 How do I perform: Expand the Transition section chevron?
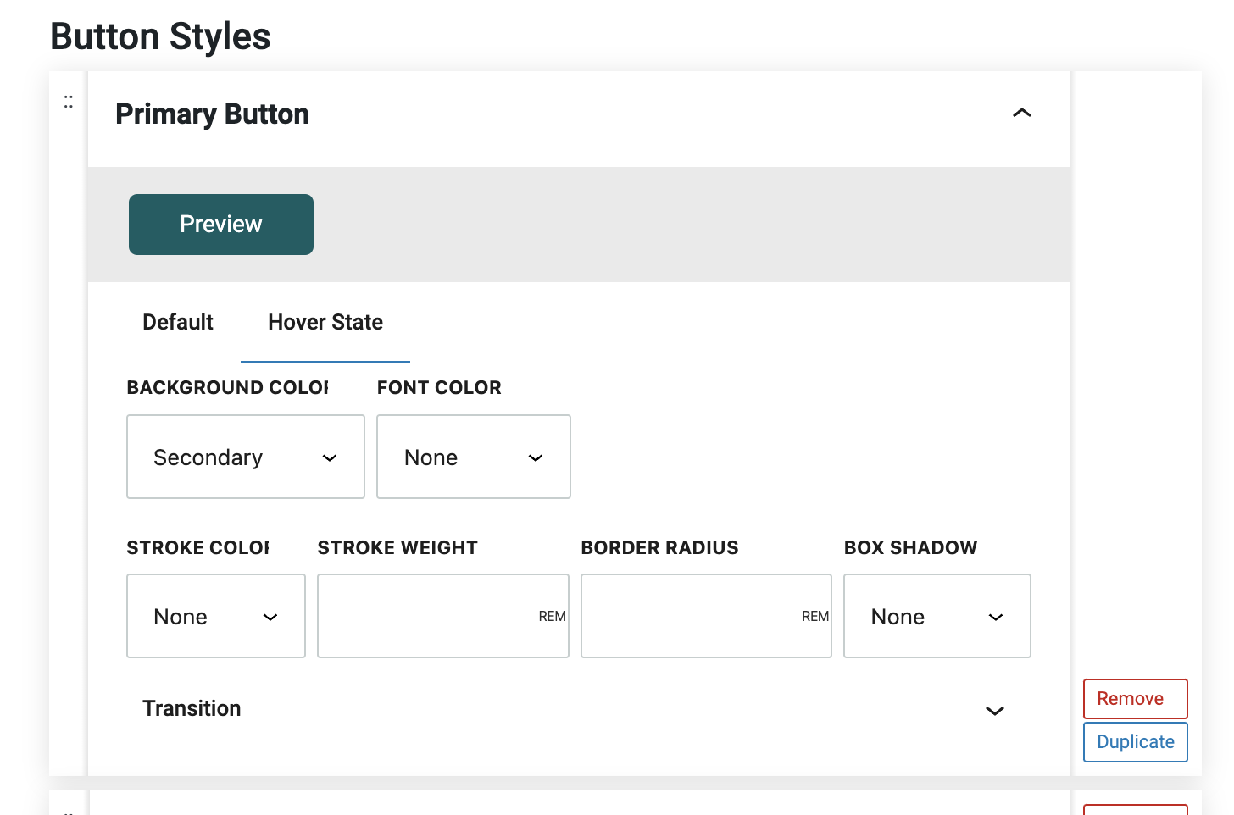pos(994,711)
